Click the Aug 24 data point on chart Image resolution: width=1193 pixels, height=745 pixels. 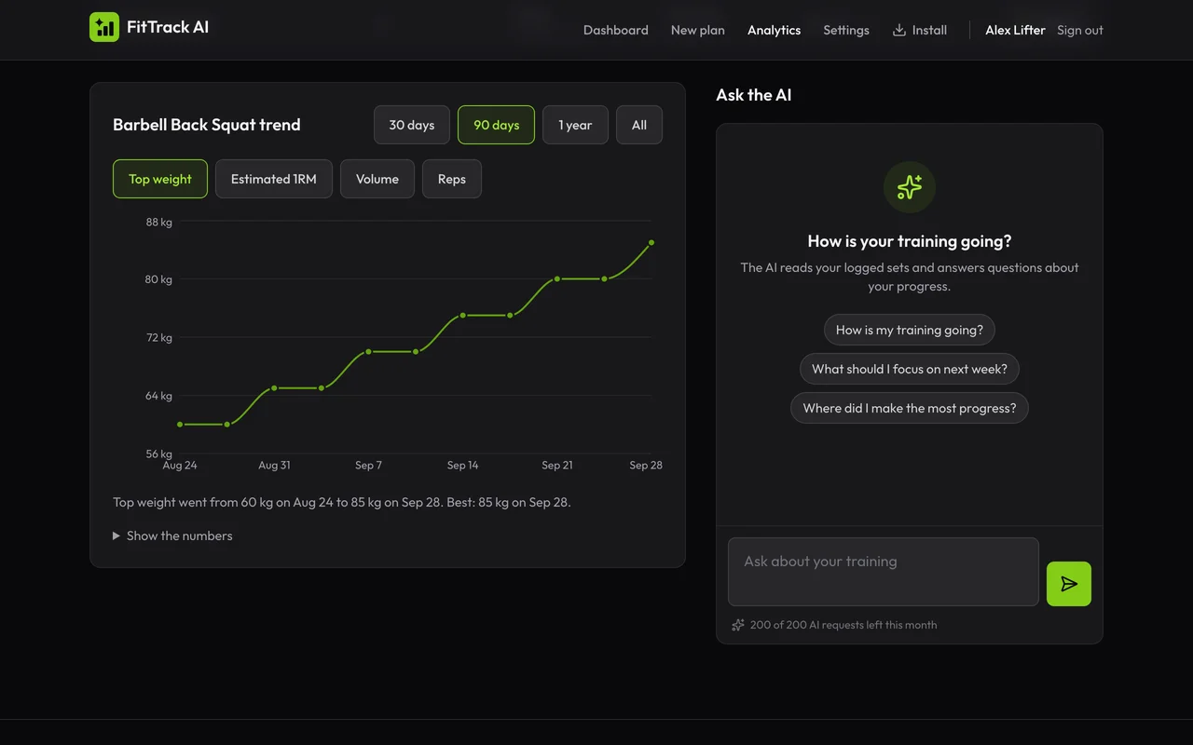coord(180,425)
